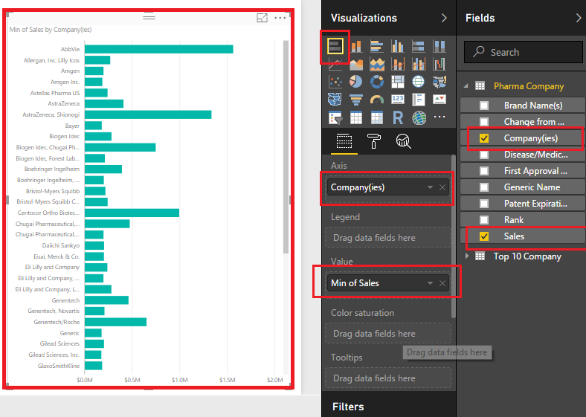Collapse the Fields pane chevron

(x=579, y=18)
